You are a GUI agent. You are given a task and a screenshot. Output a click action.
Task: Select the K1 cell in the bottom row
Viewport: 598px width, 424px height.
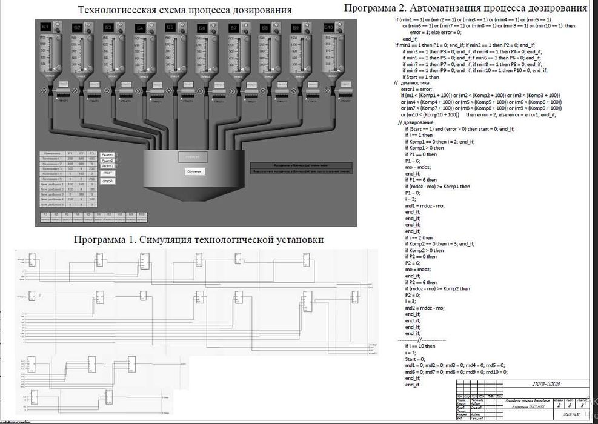point(45,214)
